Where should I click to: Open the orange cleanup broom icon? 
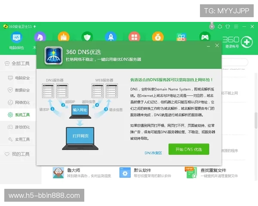tap(64, 37)
